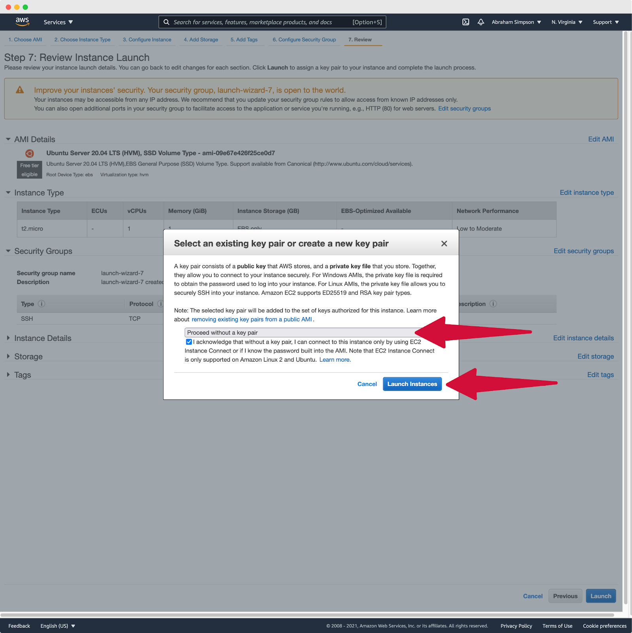This screenshot has height=633, width=632.
Task: Expand the Tags section
Action: click(x=8, y=375)
